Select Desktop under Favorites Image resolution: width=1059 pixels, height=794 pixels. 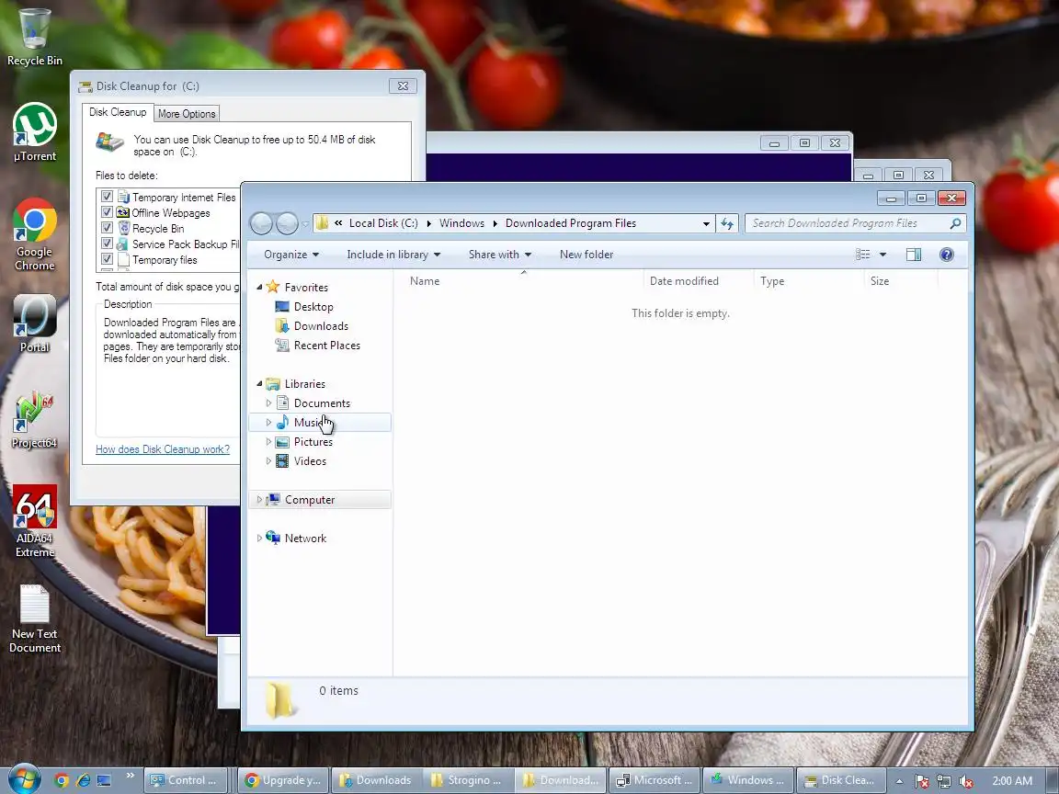[313, 307]
